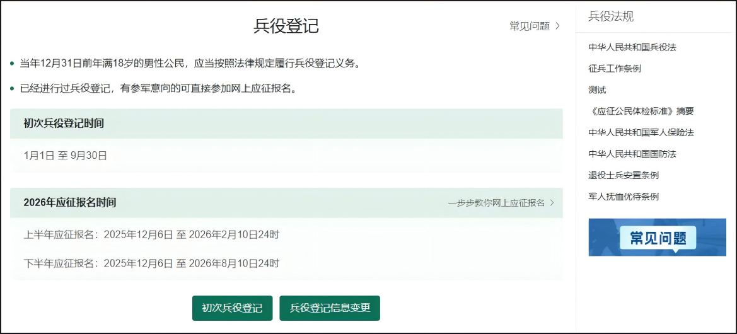Click the 测试 sidebar entry
The height and width of the screenshot is (334, 737).
597,90
